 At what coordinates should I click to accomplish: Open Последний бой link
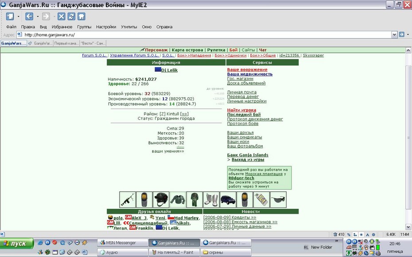coord(244,115)
